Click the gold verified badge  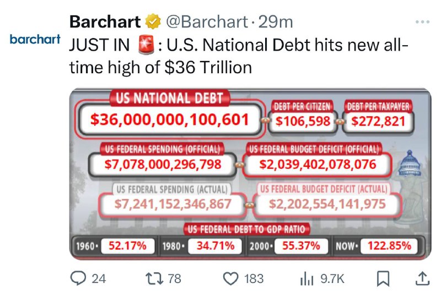(153, 21)
